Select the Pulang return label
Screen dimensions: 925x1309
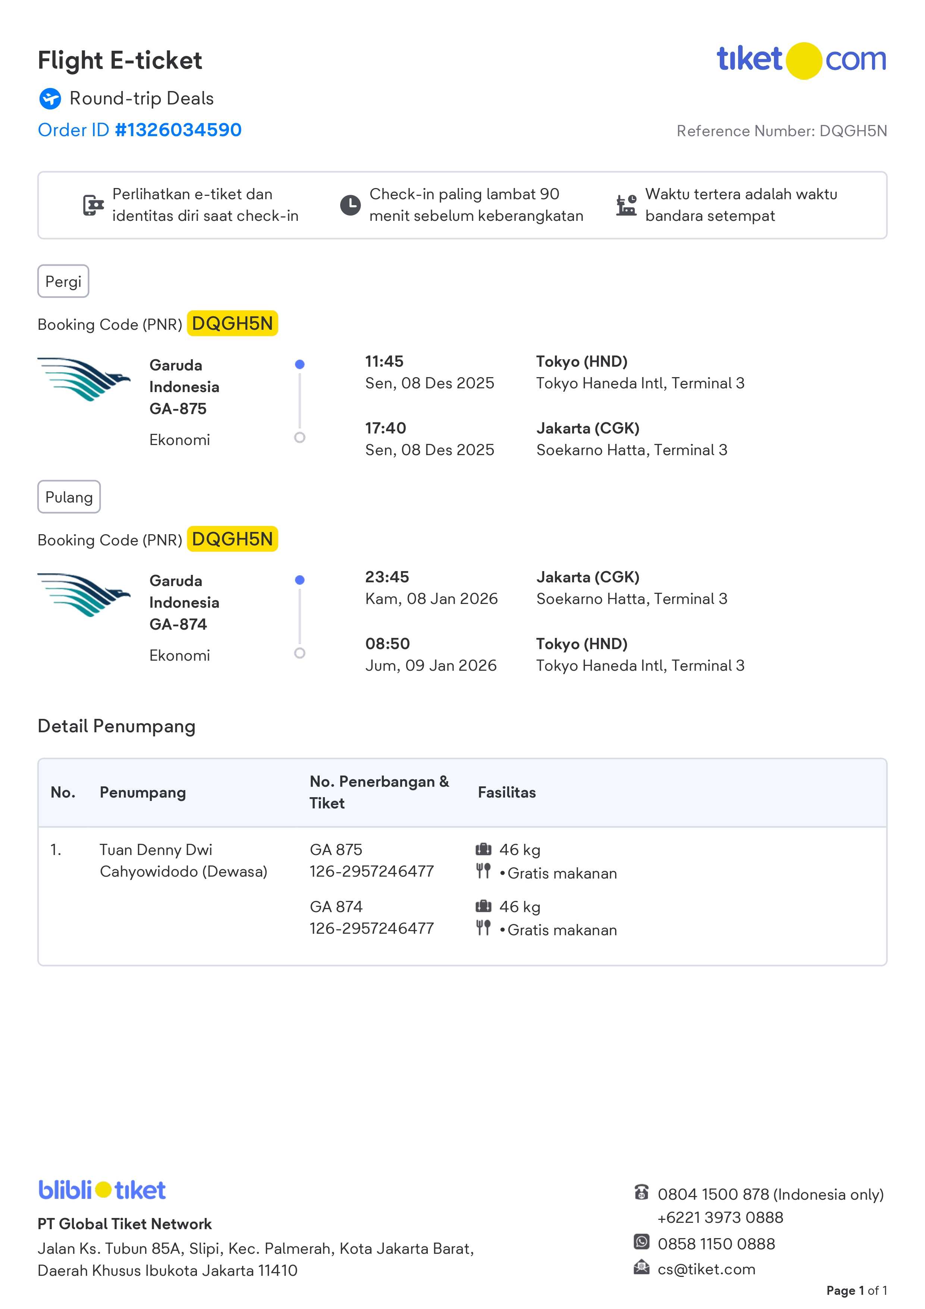pyautogui.click(x=69, y=497)
